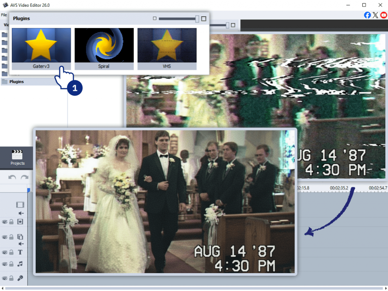Select the video effects track star icon
The width and height of the screenshot is (388, 291).
pos(20,222)
